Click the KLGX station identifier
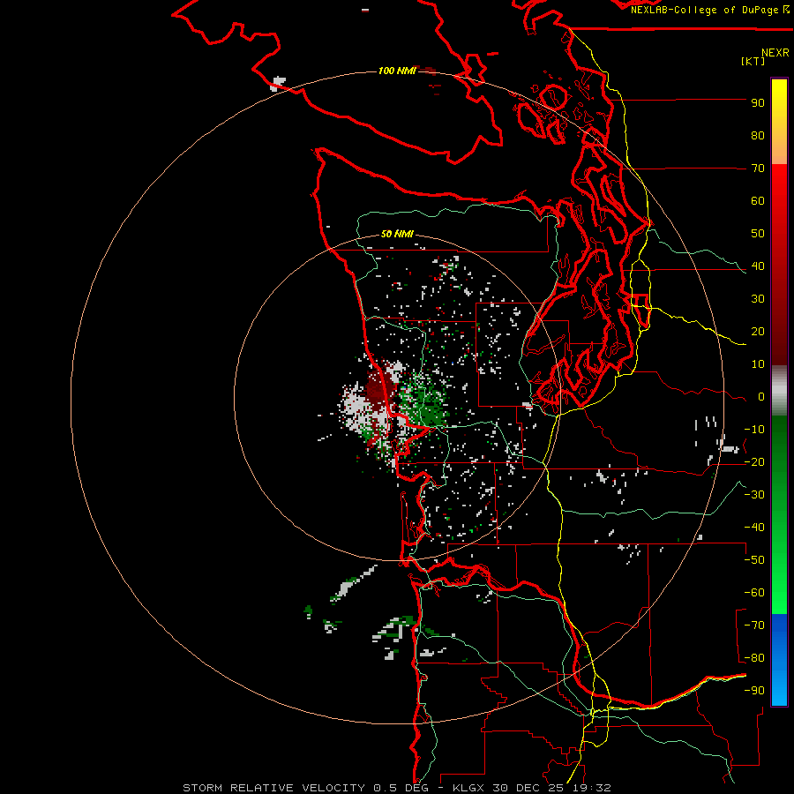The image size is (794, 794). 468,788
